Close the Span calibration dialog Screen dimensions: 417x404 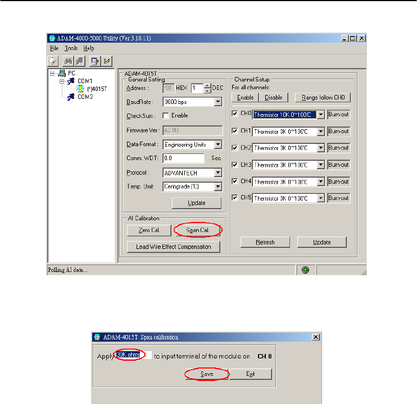(x=316, y=337)
